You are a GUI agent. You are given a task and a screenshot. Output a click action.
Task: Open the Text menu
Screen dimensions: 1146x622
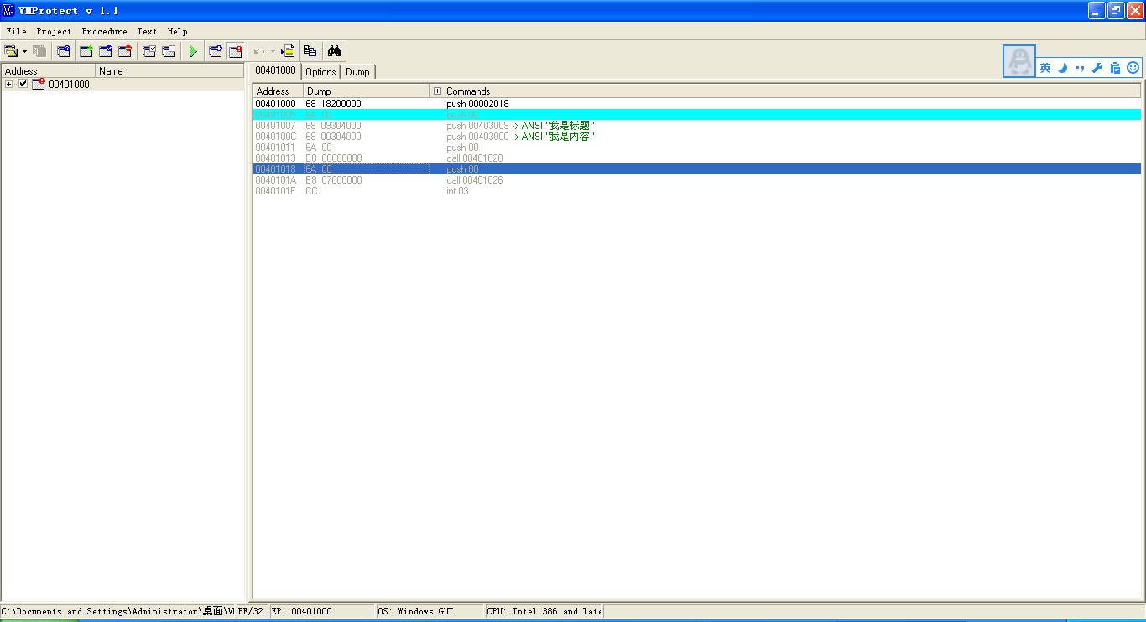(147, 31)
